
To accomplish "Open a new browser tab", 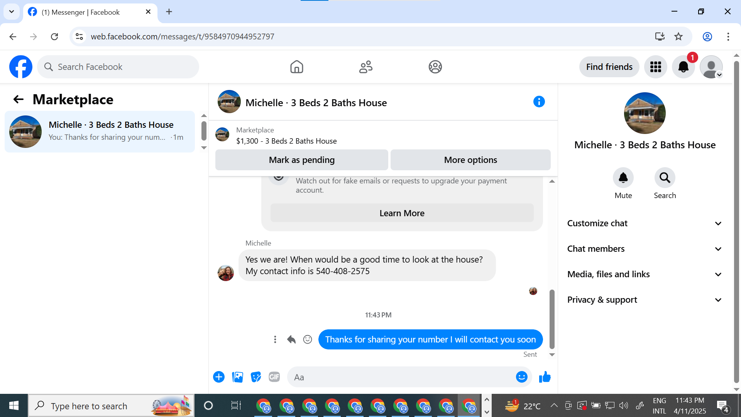I will point(169,12).
